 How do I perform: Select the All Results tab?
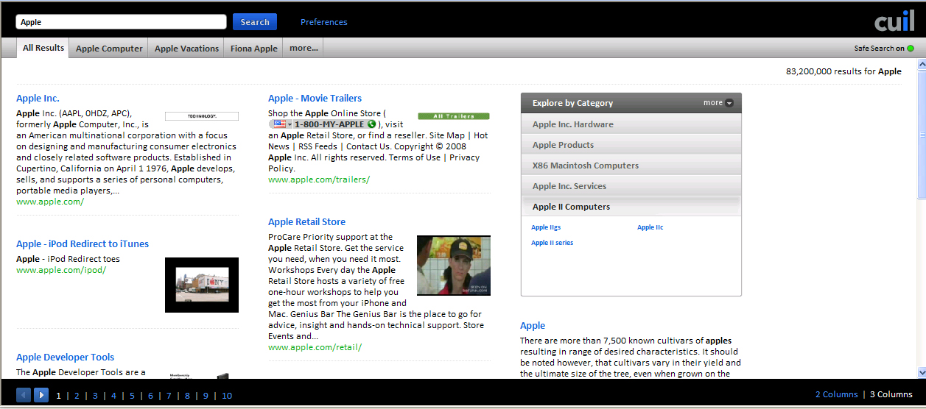pyautogui.click(x=43, y=48)
